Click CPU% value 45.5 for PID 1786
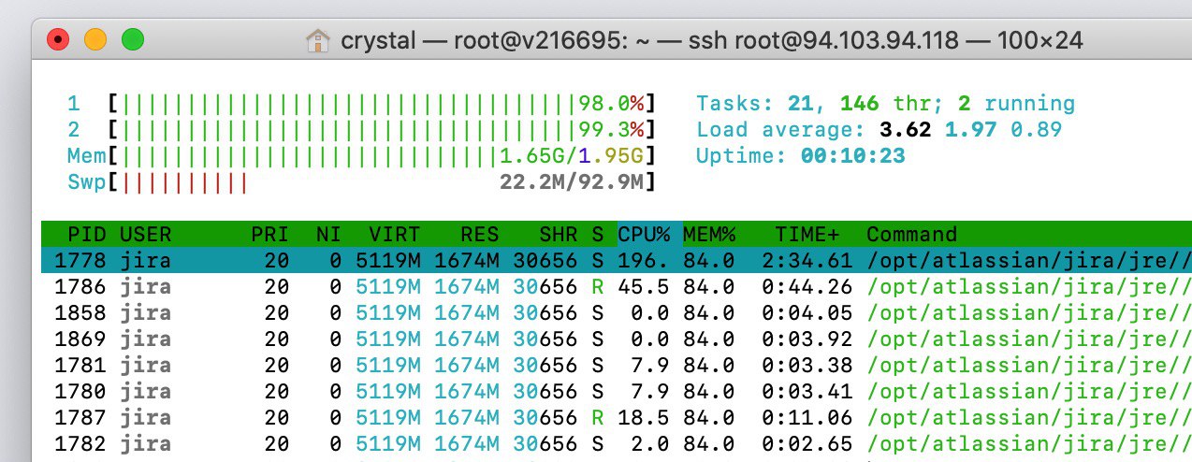Viewport: 1192px width, 462px height. click(x=644, y=286)
